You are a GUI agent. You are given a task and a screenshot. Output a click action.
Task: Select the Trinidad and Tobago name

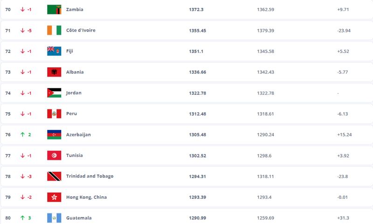tap(90, 176)
